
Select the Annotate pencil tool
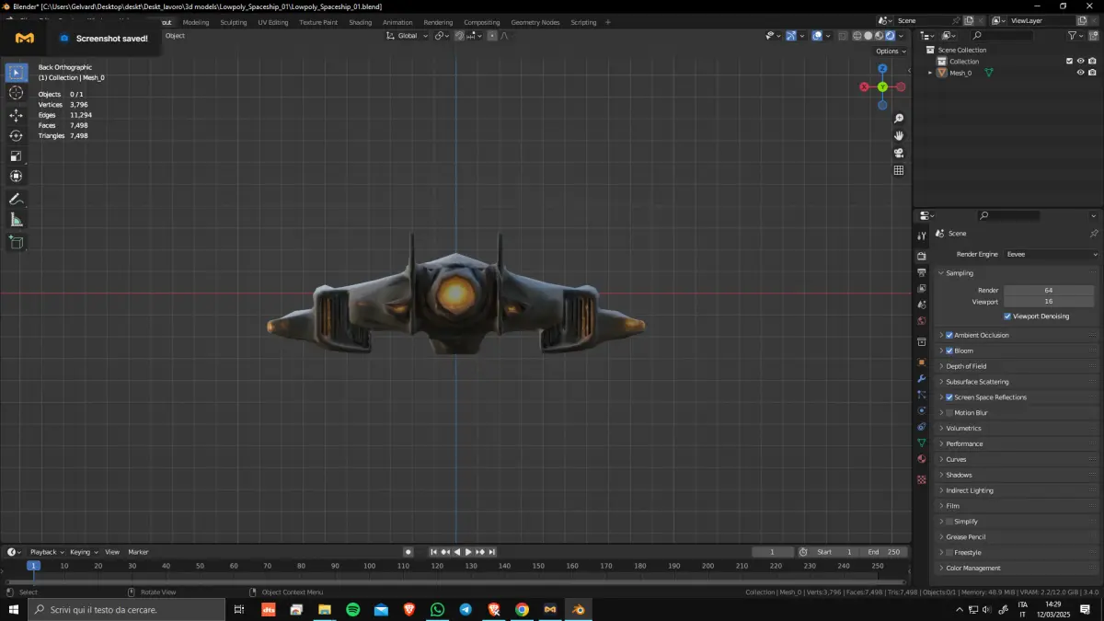(x=17, y=199)
